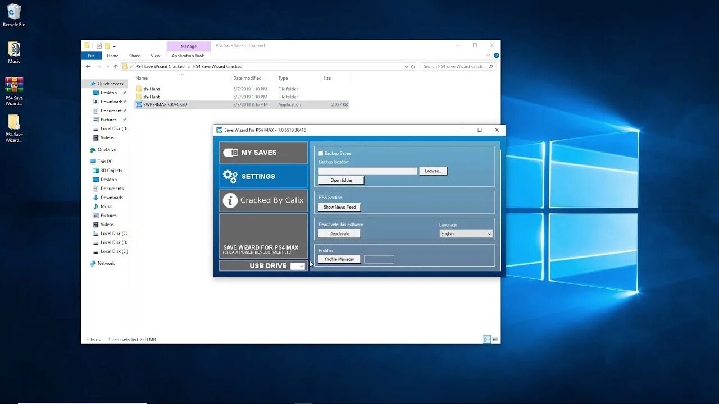Viewport: 719px width, 404px height.
Task: Switch to large icons view in status bar
Action: tap(495, 339)
